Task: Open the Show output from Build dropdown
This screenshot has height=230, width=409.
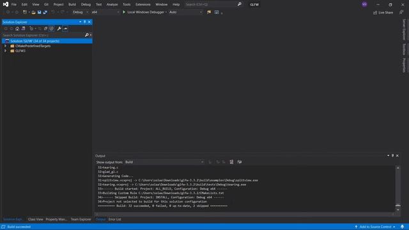Action: pyautogui.click(x=164, y=162)
